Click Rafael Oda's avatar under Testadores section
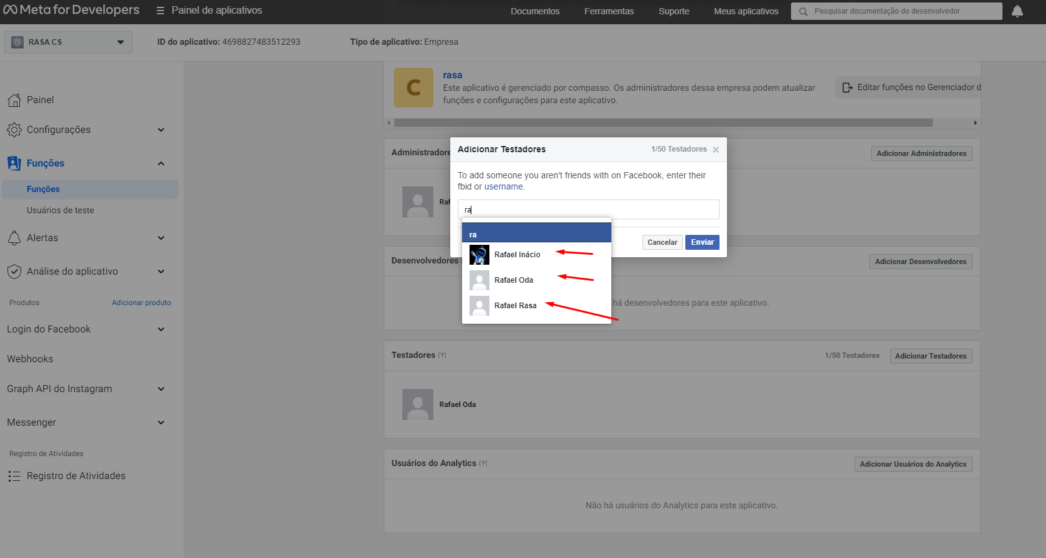 (418, 405)
